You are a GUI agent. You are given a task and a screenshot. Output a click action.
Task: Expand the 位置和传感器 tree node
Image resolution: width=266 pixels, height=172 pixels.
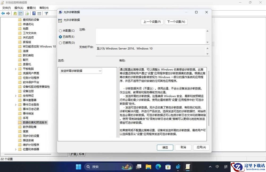coord(16,149)
